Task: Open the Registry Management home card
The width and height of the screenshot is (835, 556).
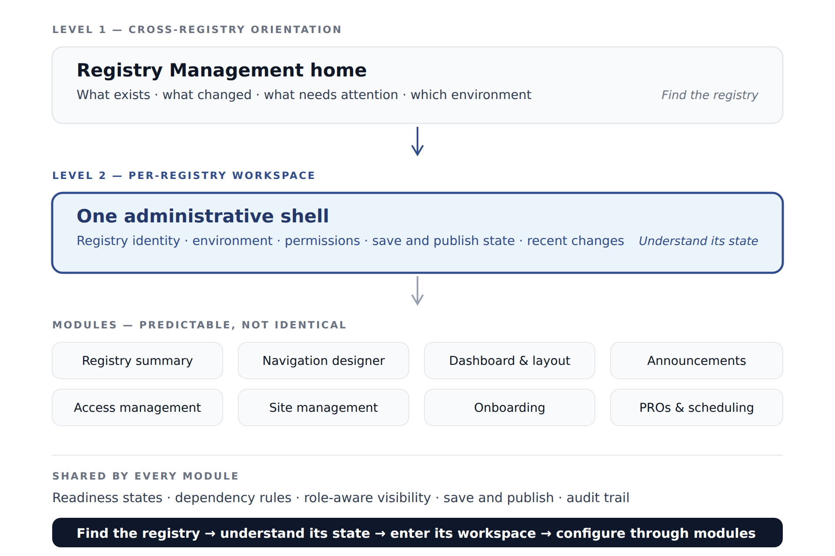Action: pos(417,85)
